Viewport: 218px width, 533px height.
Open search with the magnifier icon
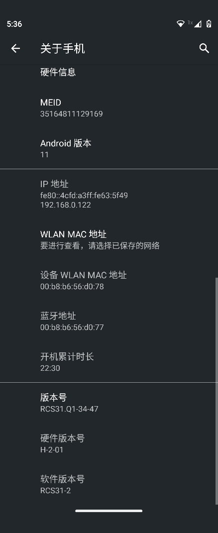click(x=204, y=48)
